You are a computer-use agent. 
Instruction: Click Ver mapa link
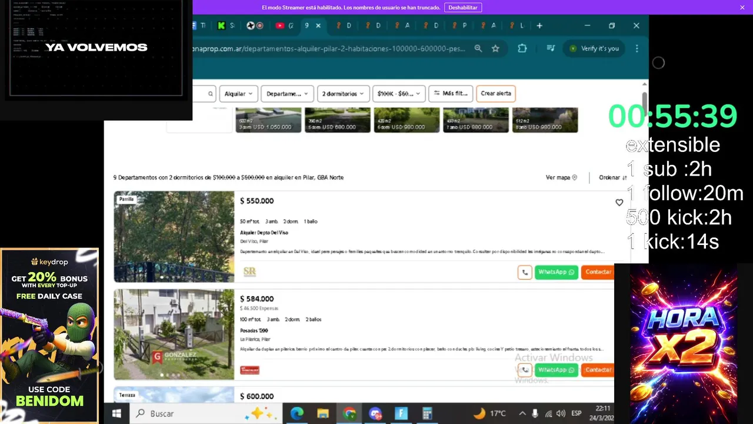pyautogui.click(x=561, y=177)
